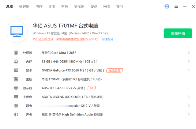Open the user account avatar icon
The width and height of the screenshot is (196, 129).
(x=167, y=6)
